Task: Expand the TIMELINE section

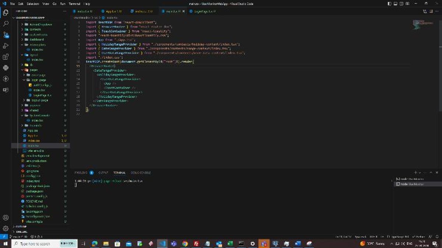Action: point(21,232)
